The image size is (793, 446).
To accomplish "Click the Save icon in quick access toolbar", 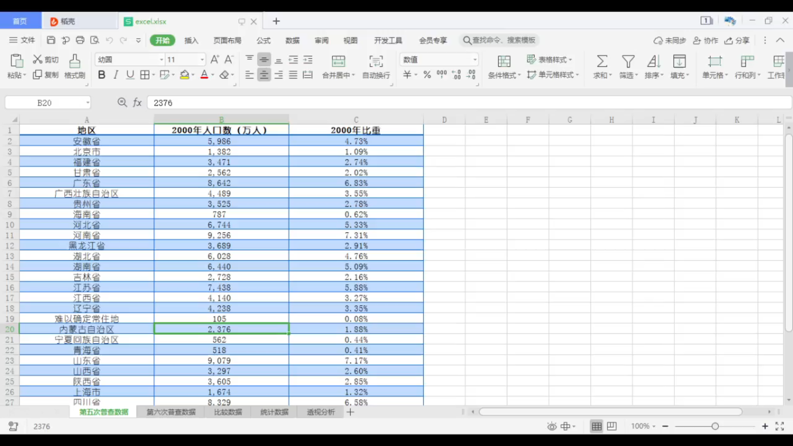I will click(x=51, y=40).
